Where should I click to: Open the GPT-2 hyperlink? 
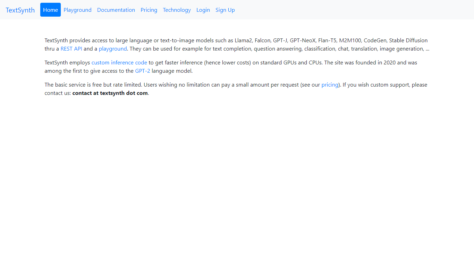pyautogui.click(x=143, y=71)
